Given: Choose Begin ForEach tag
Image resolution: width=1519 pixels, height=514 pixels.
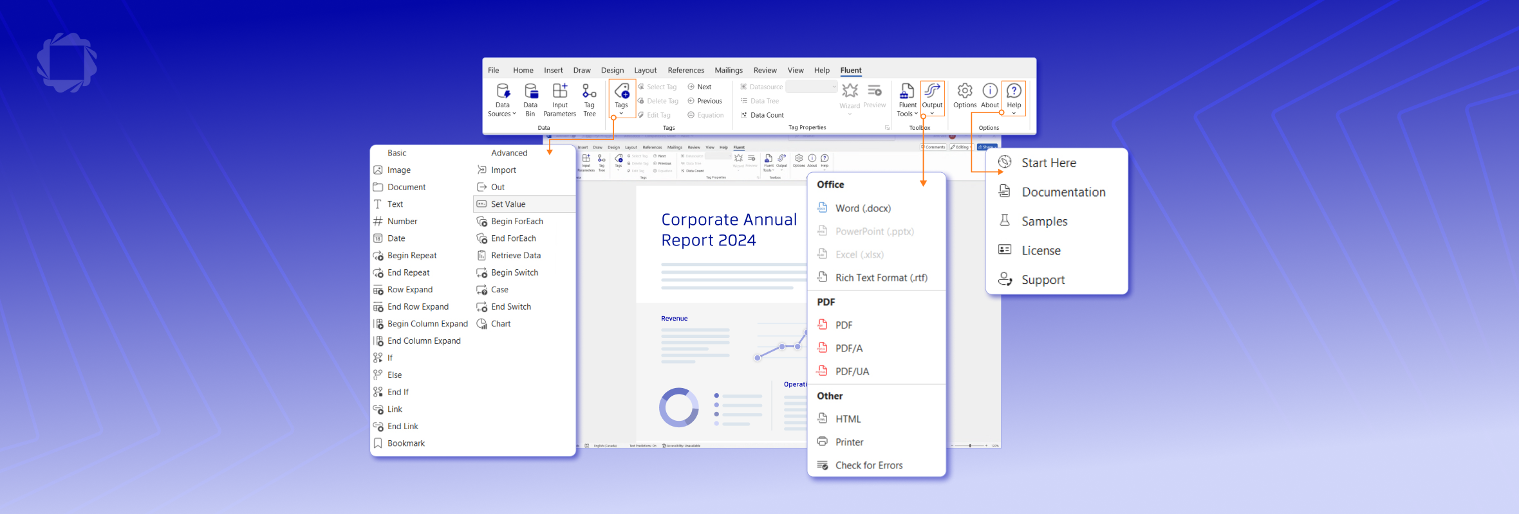Looking at the screenshot, I should [510, 222].
